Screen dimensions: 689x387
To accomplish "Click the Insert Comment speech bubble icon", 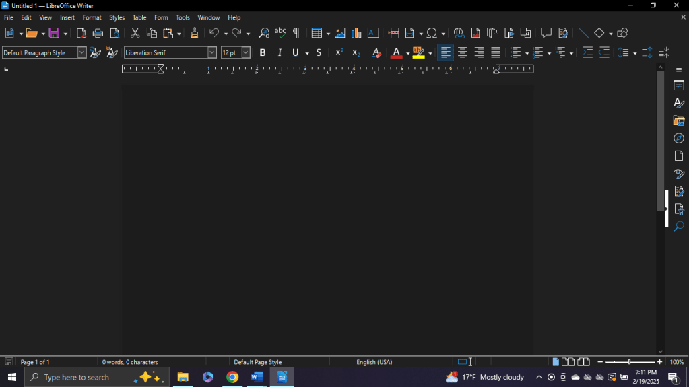I will [x=546, y=33].
